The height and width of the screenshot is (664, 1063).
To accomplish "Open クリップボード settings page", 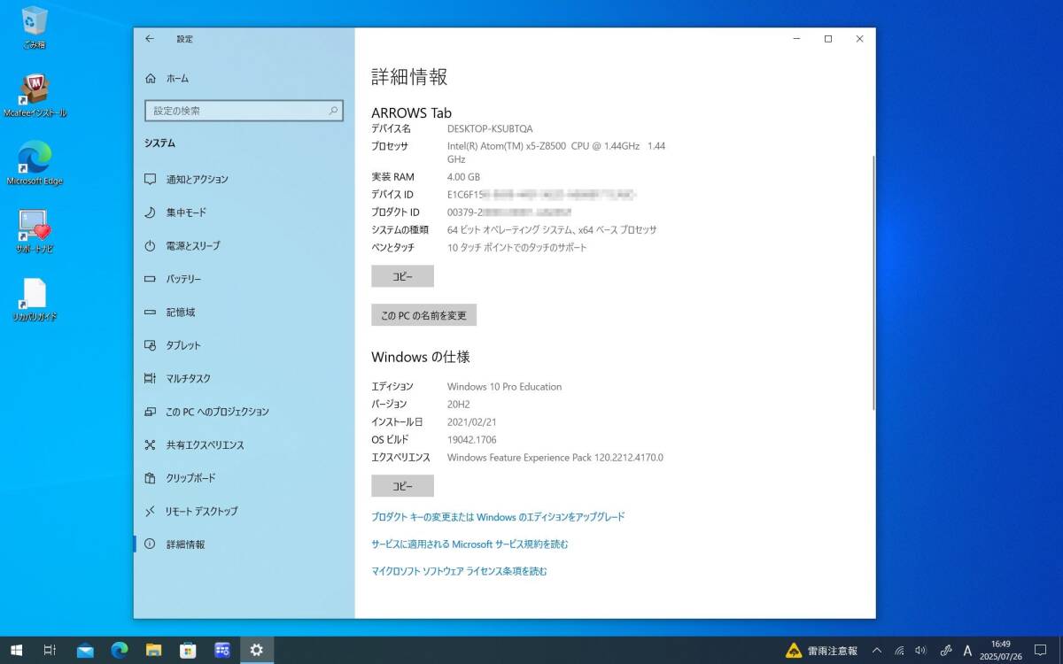I will point(190,478).
